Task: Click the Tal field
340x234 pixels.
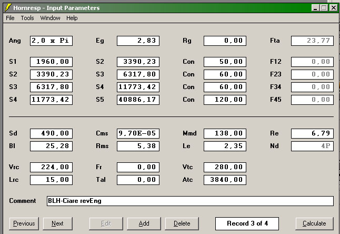Action: [x=138, y=180]
